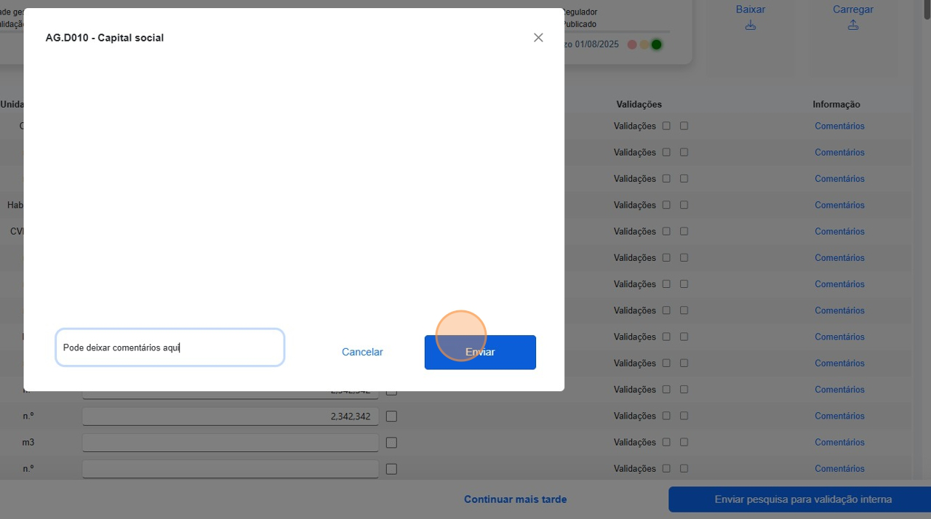The width and height of the screenshot is (931, 519).
Task: Click the download tray icon under Baixar
Action: tap(750, 24)
